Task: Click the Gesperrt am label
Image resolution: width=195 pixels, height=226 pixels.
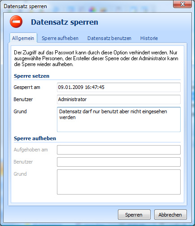Action: tap(27, 87)
